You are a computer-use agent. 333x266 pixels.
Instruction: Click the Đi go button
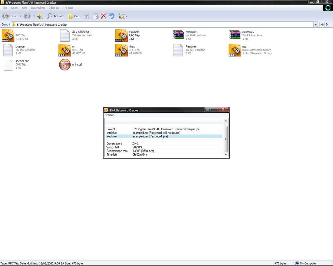[x=325, y=25]
